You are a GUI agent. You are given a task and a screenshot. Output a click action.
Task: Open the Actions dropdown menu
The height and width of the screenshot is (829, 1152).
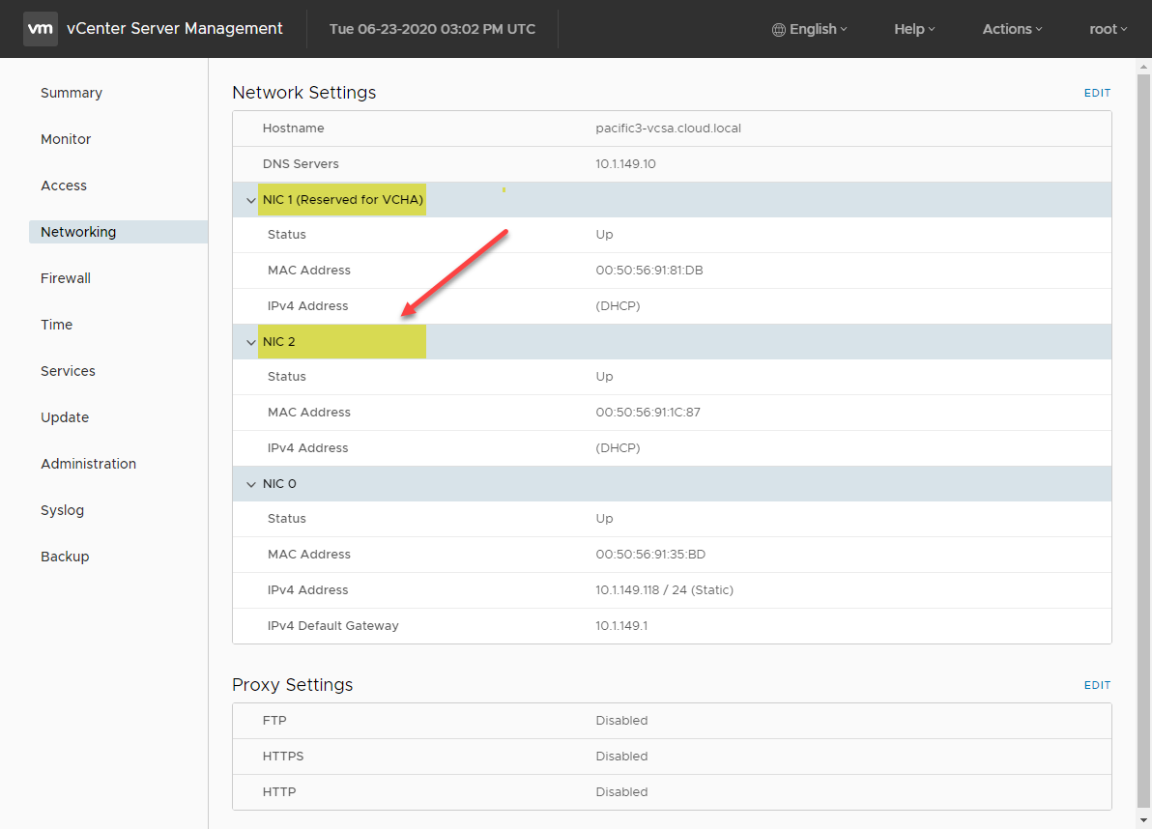(x=1013, y=29)
